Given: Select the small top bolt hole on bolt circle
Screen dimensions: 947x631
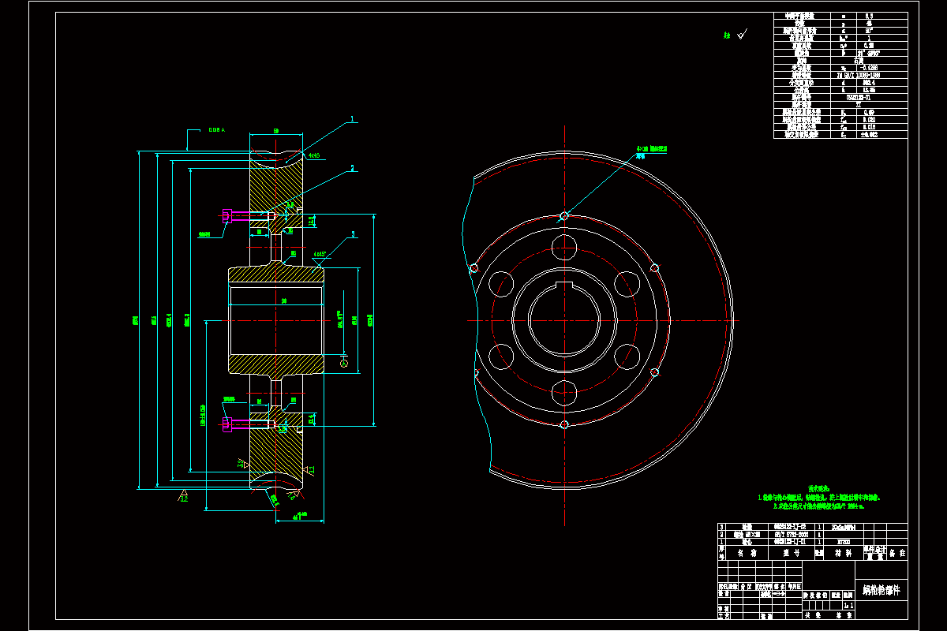Looking at the screenshot, I should pos(564,215).
